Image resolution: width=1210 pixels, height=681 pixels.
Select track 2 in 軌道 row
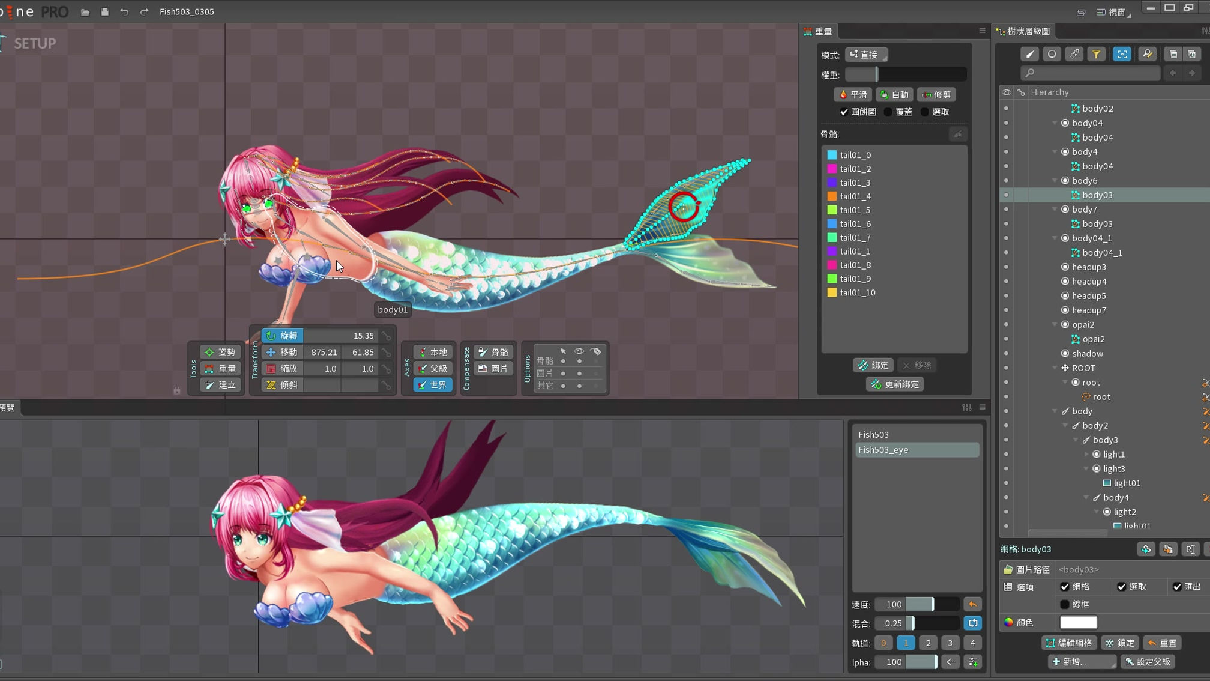928,643
